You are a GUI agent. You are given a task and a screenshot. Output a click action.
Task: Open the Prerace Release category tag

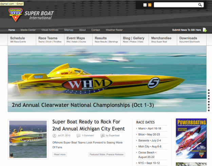pyautogui.click(x=115, y=155)
